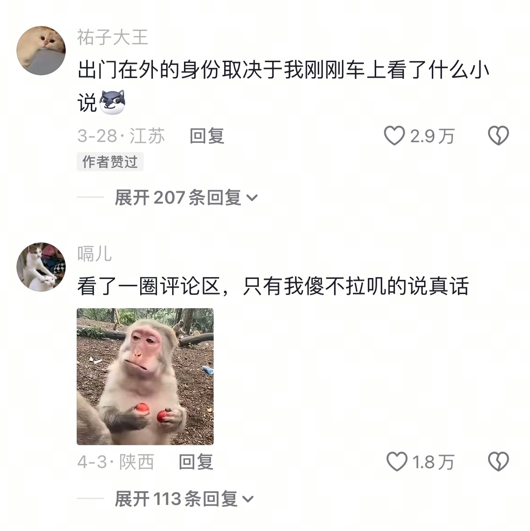Open the username 祐子大王 profile
Viewport: 530px width, 531px height.
(112, 37)
